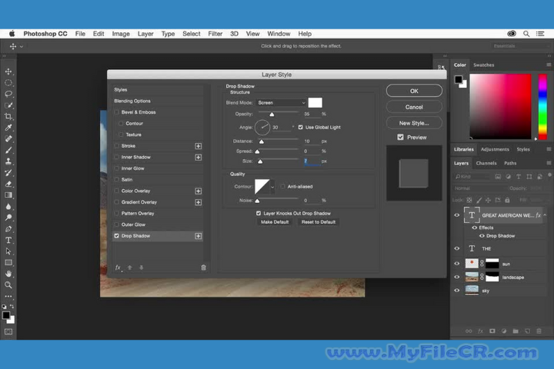This screenshot has width=554, height=369.
Task: Hide the sky layer
Action: (457, 291)
